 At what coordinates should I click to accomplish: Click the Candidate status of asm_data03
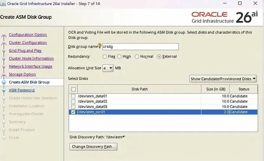(x=239, y=107)
